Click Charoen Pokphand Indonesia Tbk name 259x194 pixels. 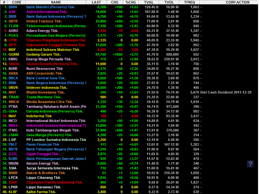coord(56,40)
